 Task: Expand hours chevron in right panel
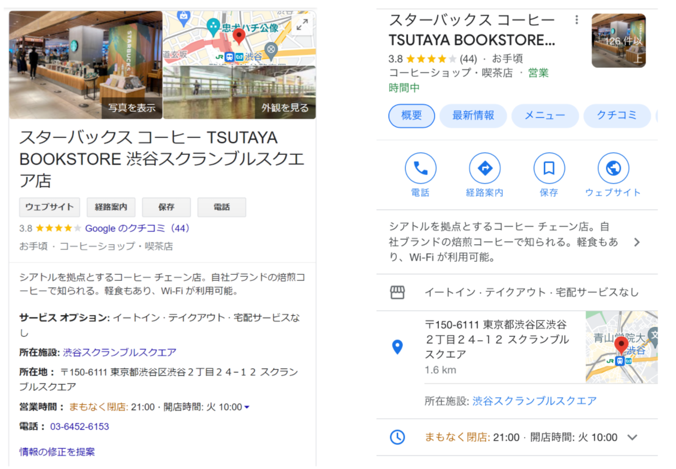[632, 437]
